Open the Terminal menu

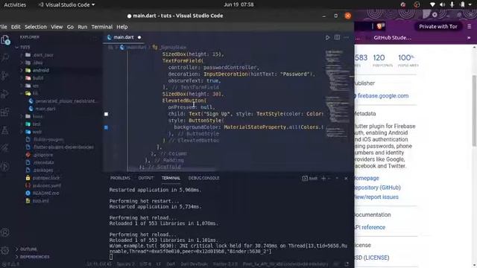click(102, 27)
